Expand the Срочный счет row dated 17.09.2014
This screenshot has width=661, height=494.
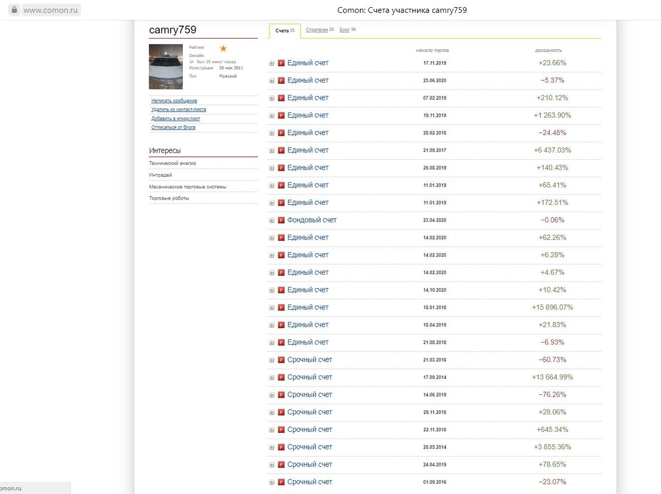pyautogui.click(x=272, y=378)
